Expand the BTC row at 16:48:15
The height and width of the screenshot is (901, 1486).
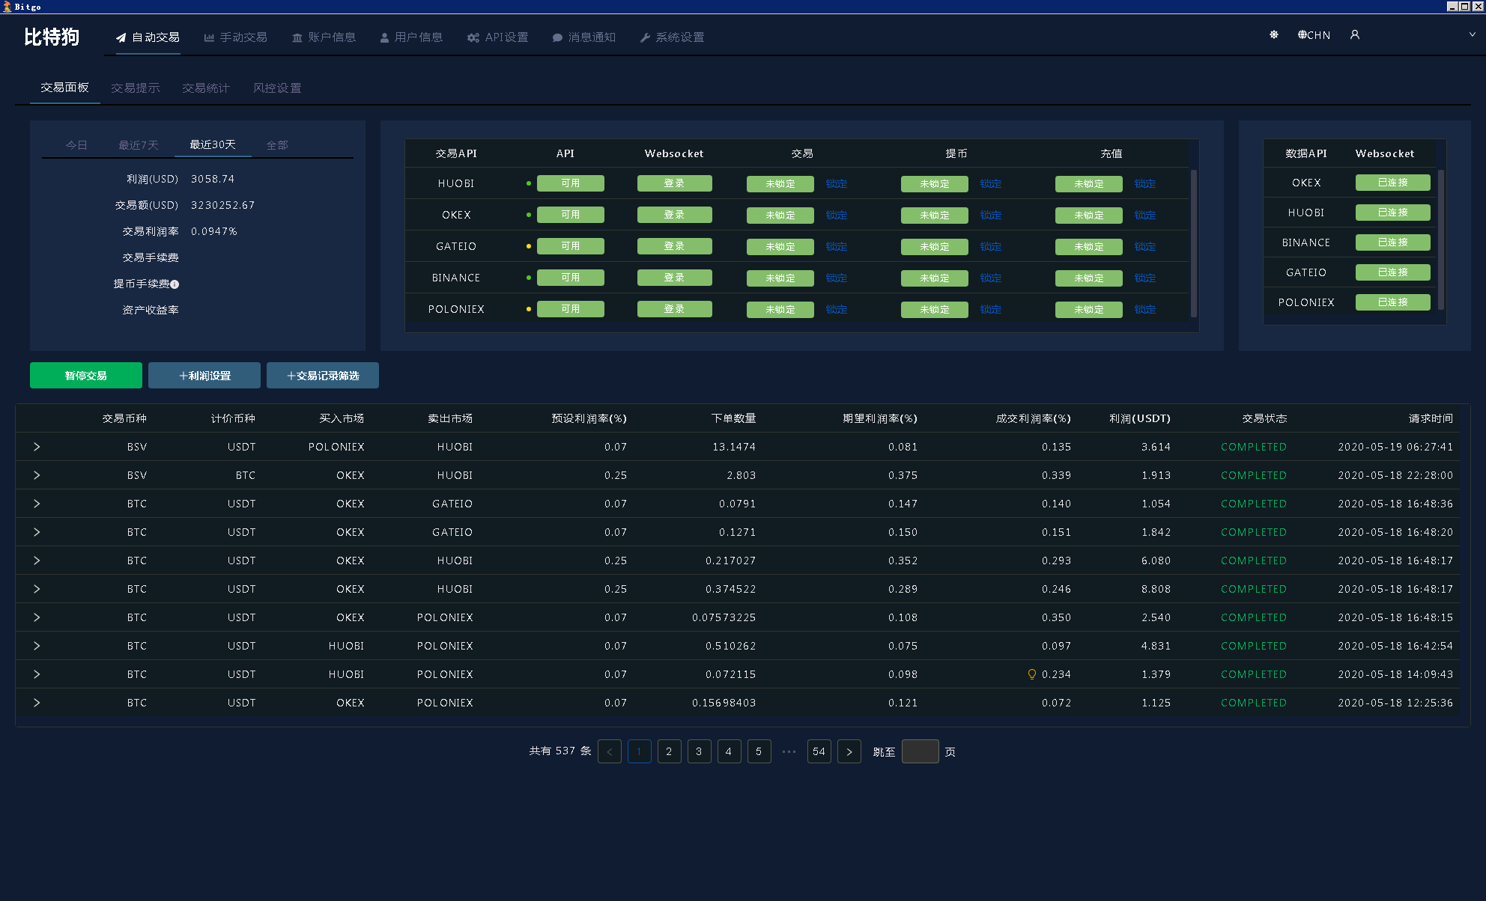(37, 617)
